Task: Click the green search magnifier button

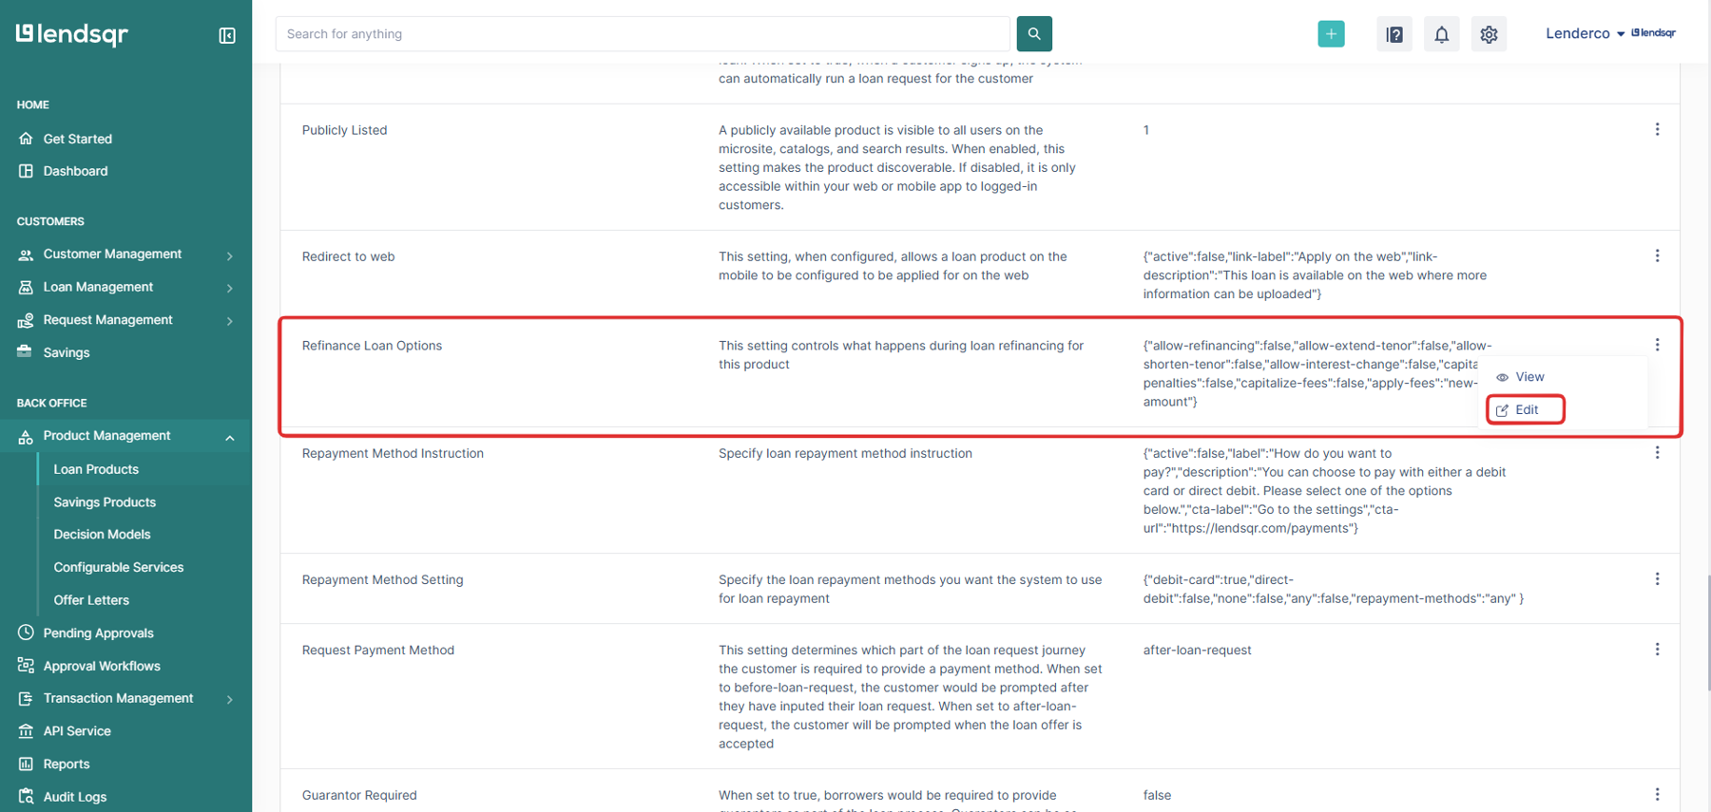Action: (1034, 33)
